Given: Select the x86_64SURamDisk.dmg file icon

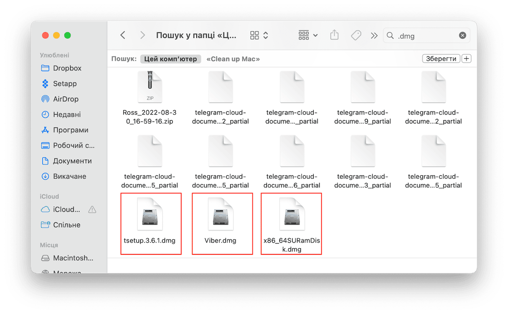Looking at the screenshot, I should point(292,214).
